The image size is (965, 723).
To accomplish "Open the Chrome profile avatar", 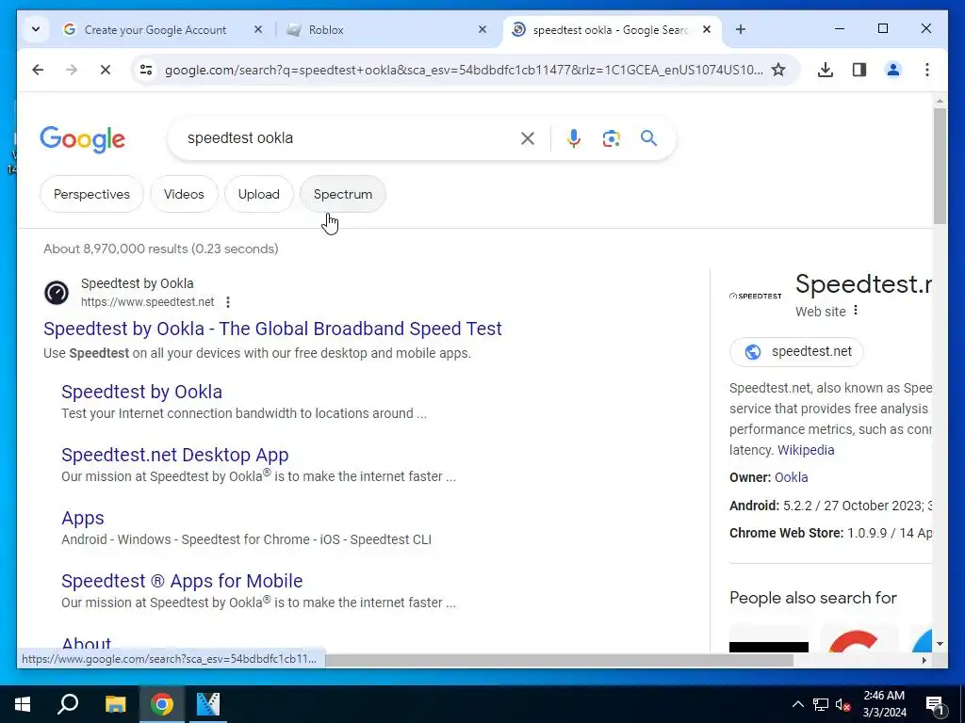I will pyautogui.click(x=893, y=70).
